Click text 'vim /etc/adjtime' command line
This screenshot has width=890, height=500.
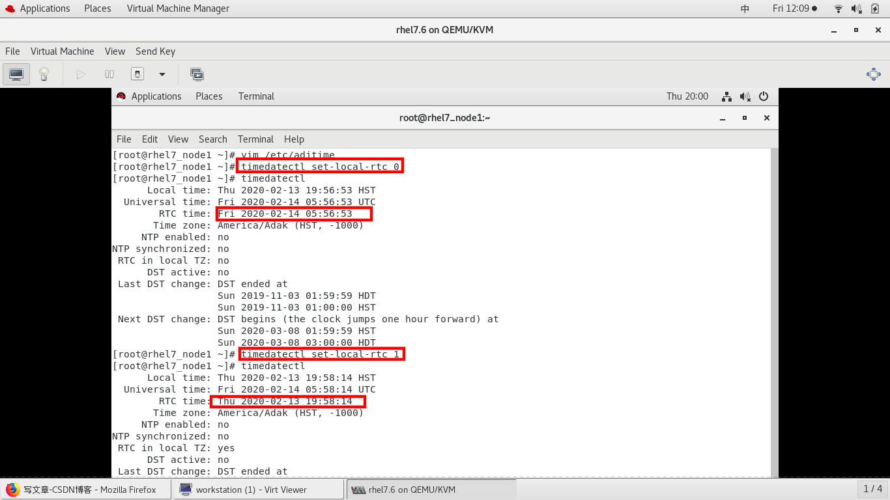click(x=287, y=155)
